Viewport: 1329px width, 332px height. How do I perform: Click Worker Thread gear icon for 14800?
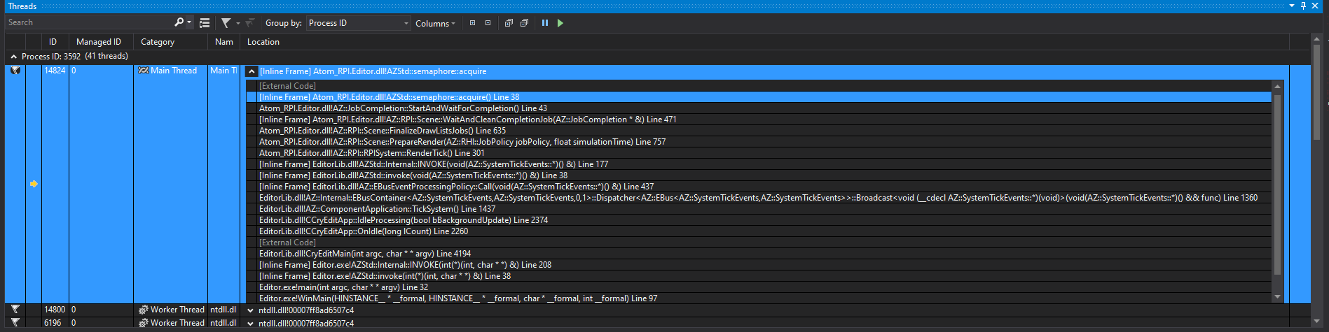pyautogui.click(x=143, y=310)
